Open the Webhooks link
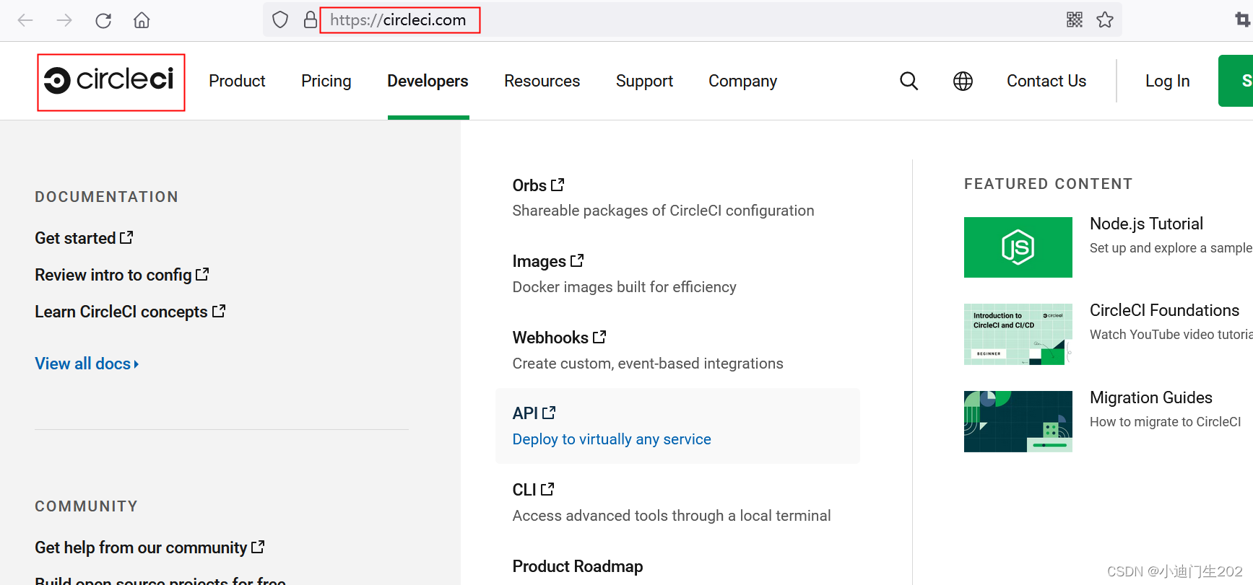 (x=550, y=338)
